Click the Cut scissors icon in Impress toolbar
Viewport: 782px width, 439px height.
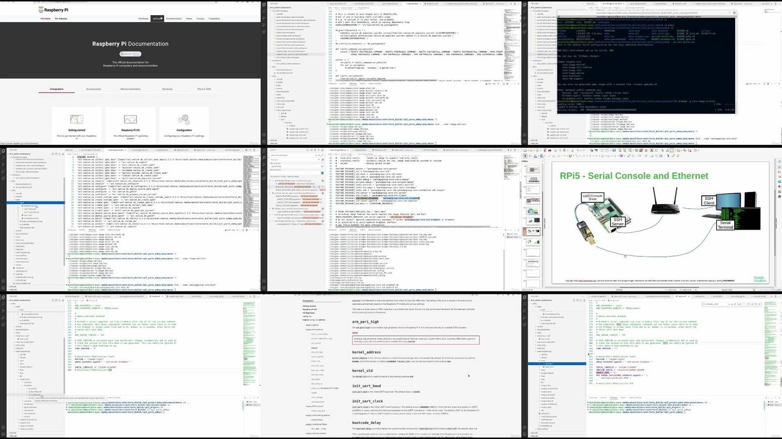tap(555, 150)
